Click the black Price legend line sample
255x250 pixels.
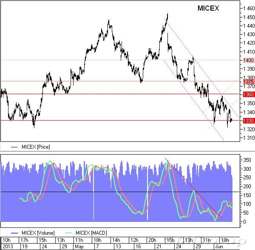coord(15,147)
